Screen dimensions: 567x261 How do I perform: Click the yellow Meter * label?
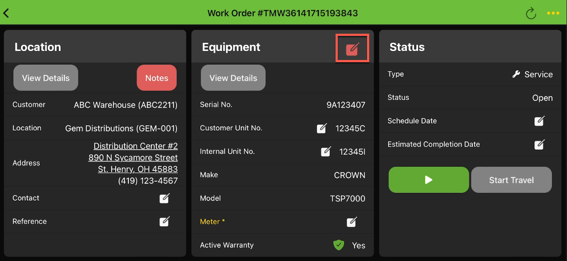(213, 222)
